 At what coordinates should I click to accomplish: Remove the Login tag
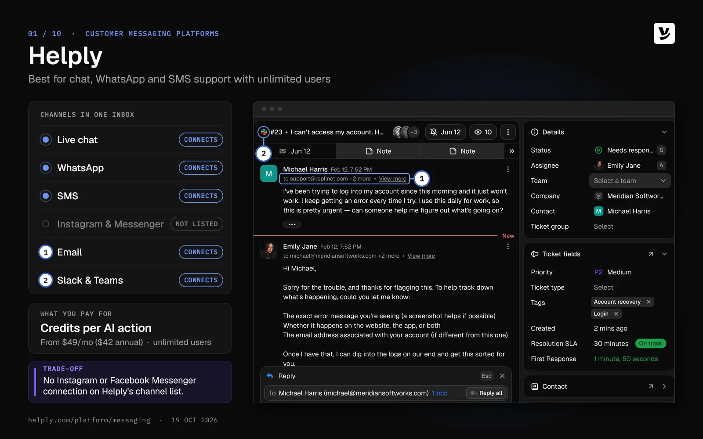pyautogui.click(x=616, y=313)
